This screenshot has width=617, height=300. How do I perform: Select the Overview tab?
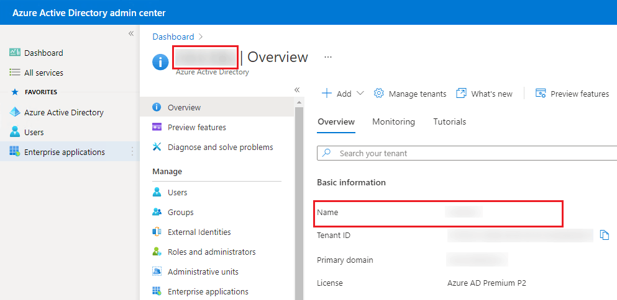(x=336, y=121)
